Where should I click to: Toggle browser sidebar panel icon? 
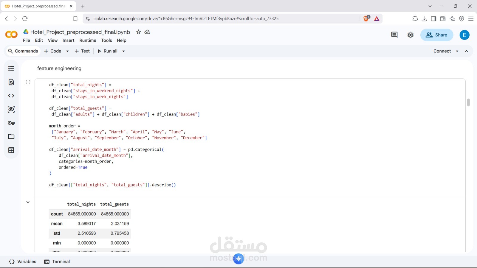click(433, 19)
